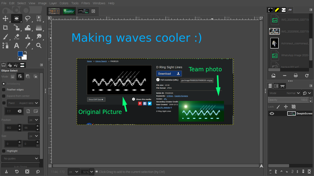Select the Text tool
This screenshot has width=314, height=176.
click(x=16, y=46)
